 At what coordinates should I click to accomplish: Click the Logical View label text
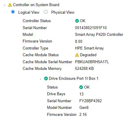click(x=29, y=12)
